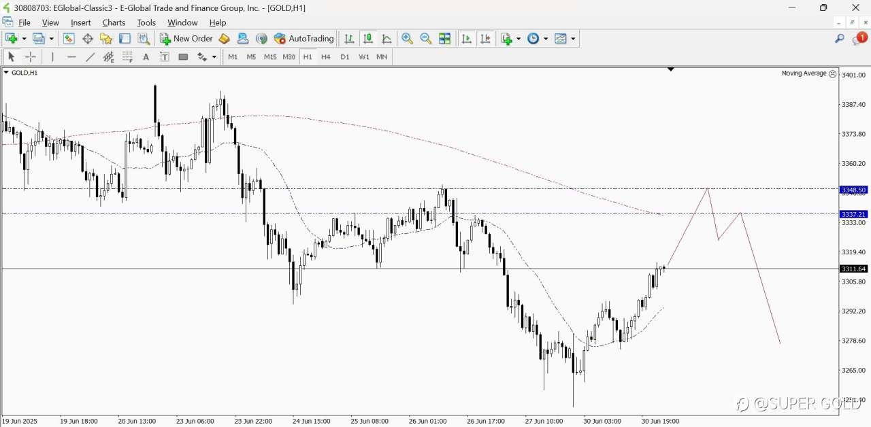871x427 pixels.
Task: Select the Horizontal Line drawing tool
Action: [71, 57]
